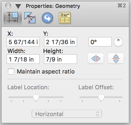Click the Horizontal popup stepper arrows
Image resolution: width=131 pixels, height=125 pixels.
click(98, 114)
